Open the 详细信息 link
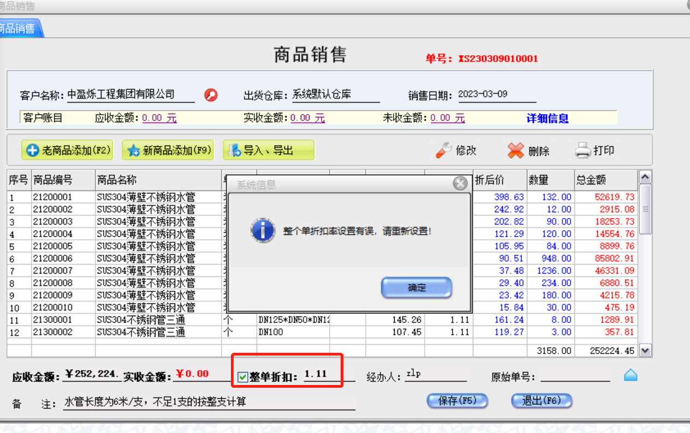 547,118
